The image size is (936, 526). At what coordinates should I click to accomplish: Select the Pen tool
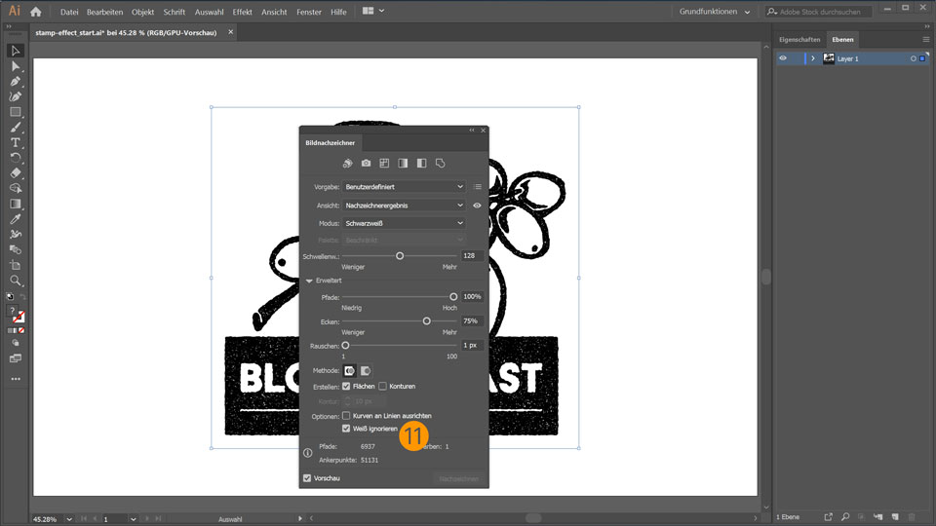[x=16, y=82]
